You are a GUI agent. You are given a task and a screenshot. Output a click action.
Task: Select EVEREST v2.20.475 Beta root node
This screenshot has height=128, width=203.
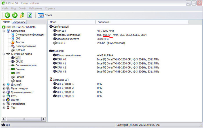pos(21,27)
